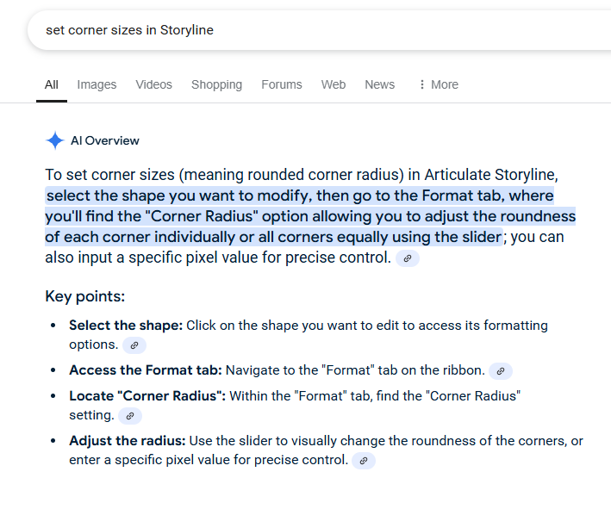
Task: Click the search box with Storyline query
Action: tap(259, 30)
